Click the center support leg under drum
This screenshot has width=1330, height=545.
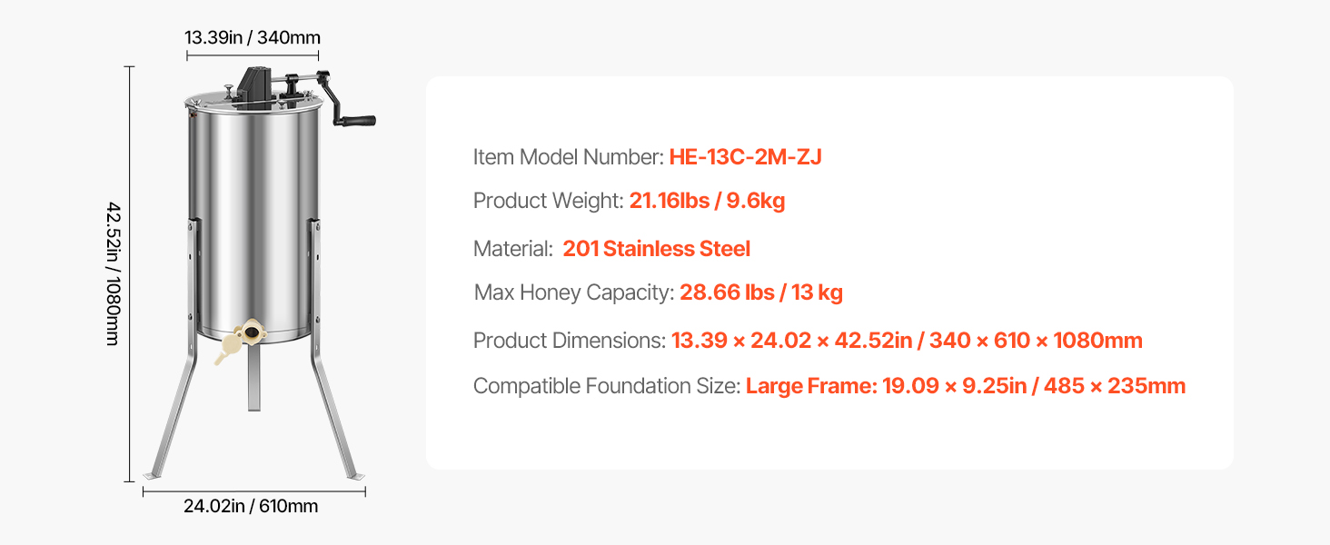pos(254,377)
